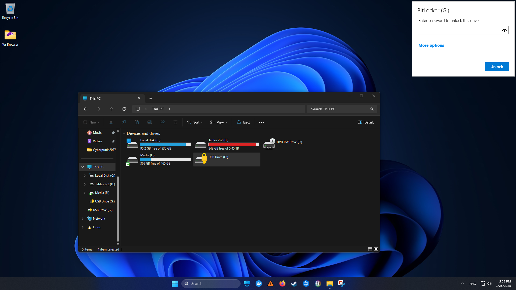Add a new Explorer tab
Viewport: 516px width, 290px height.
(151, 99)
